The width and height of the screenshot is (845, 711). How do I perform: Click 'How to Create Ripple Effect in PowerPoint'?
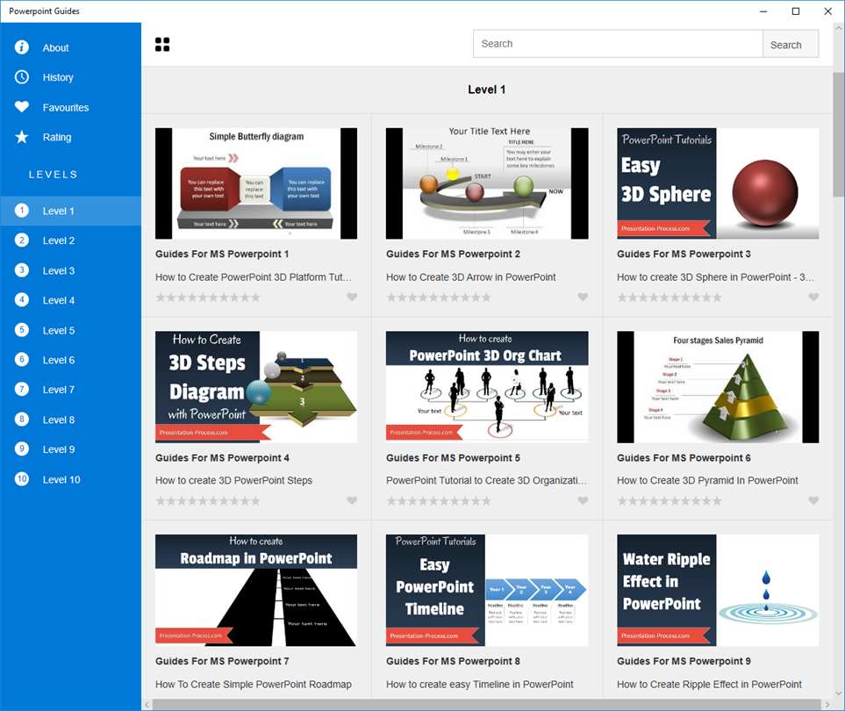(x=709, y=684)
